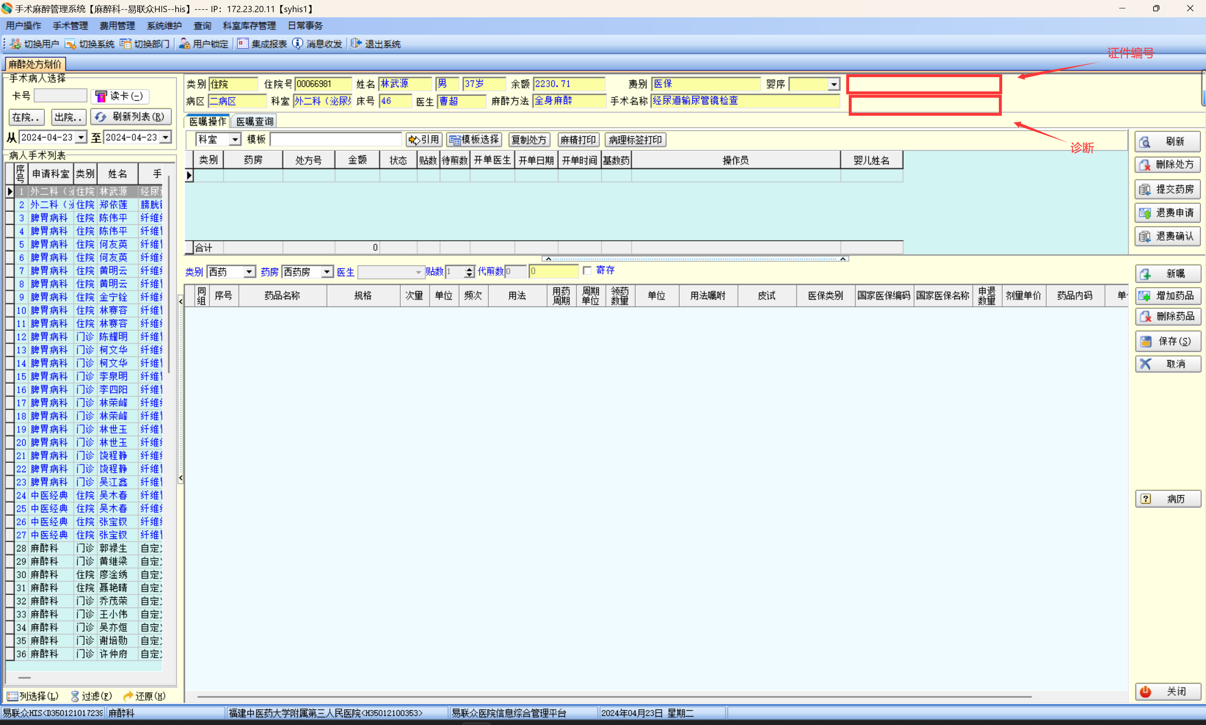The width and height of the screenshot is (1206, 725).
Task: Click the 用户锁定 lock icon
Action: point(185,44)
